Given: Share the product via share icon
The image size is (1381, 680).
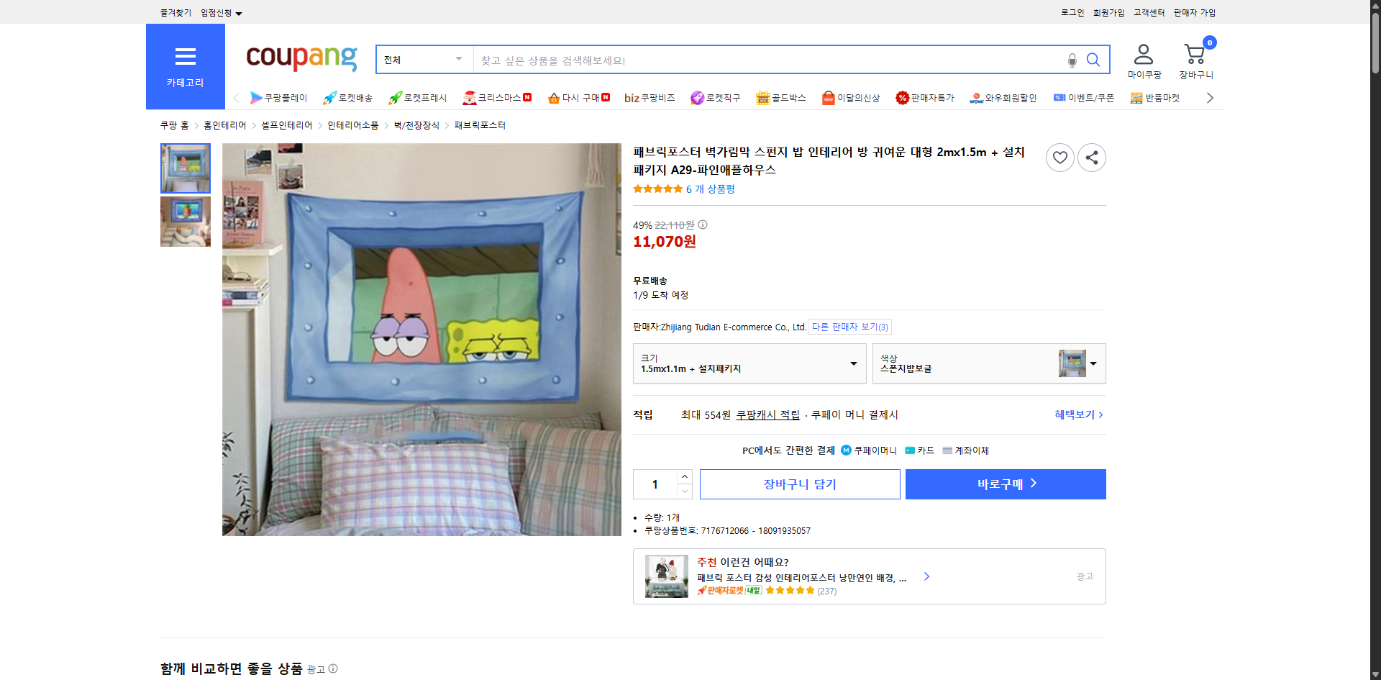Looking at the screenshot, I should [1091, 157].
